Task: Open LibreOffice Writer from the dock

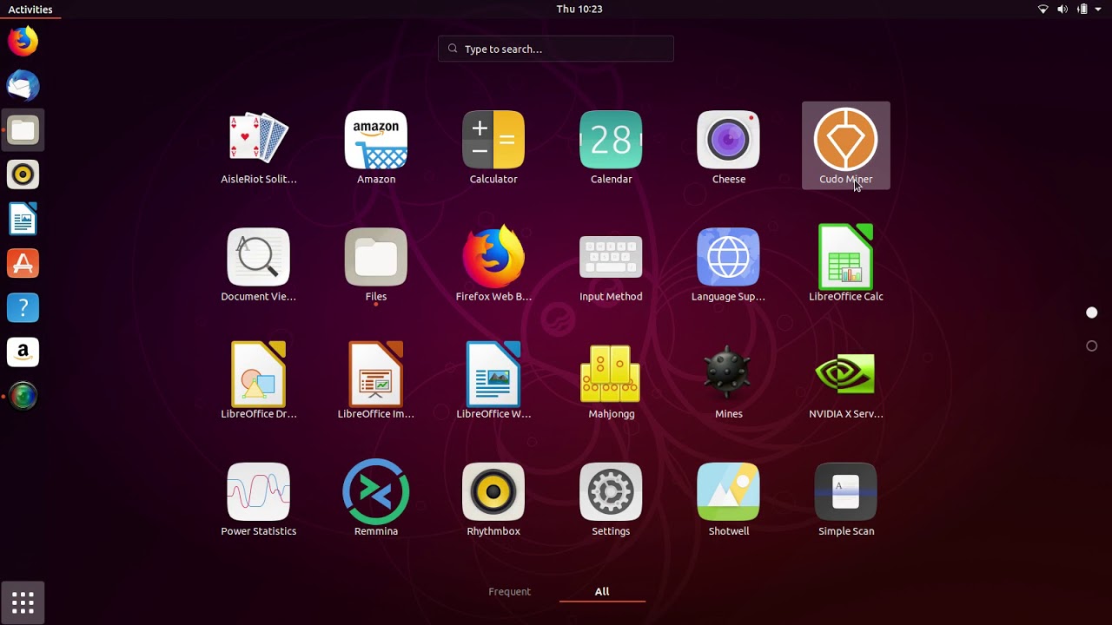Action: (23, 219)
